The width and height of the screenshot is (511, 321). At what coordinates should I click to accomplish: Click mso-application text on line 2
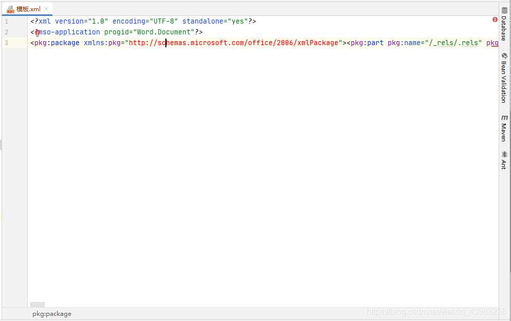pos(69,32)
